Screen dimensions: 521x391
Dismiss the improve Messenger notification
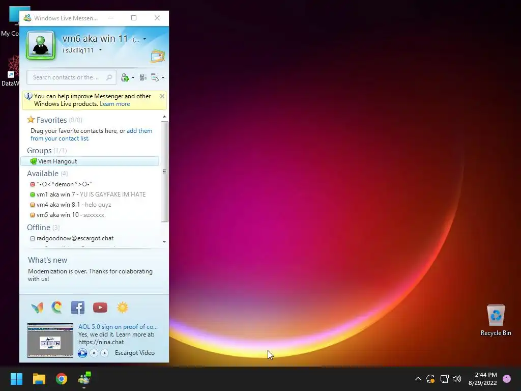click(162, 96)
